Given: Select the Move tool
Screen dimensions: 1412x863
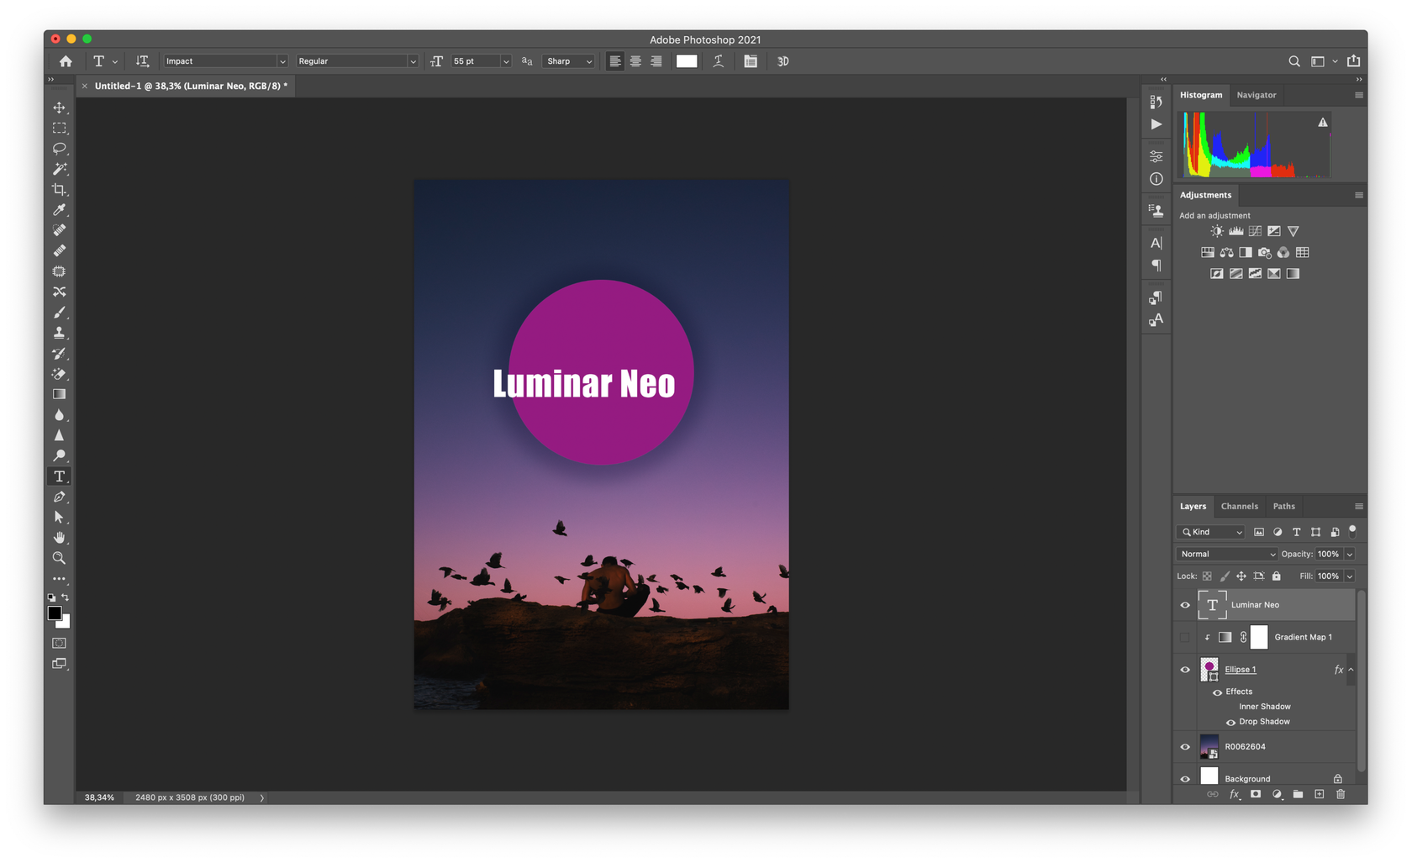Looking at the screenshot, I should pos(59,108).
